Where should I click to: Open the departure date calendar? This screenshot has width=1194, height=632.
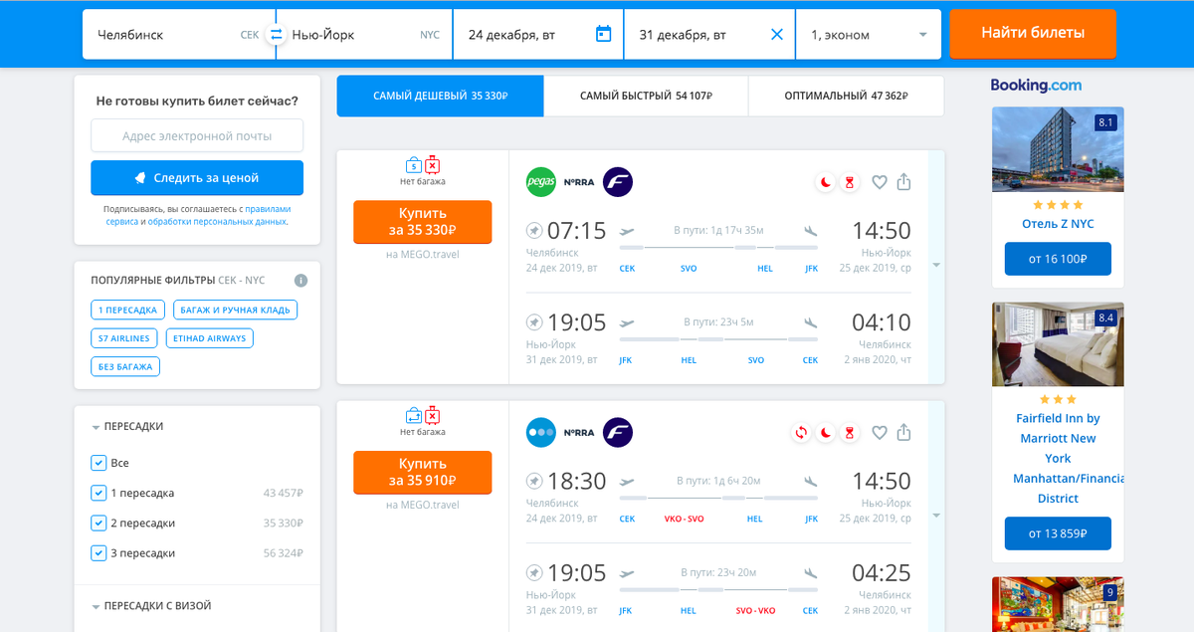(x=603, y=35)
